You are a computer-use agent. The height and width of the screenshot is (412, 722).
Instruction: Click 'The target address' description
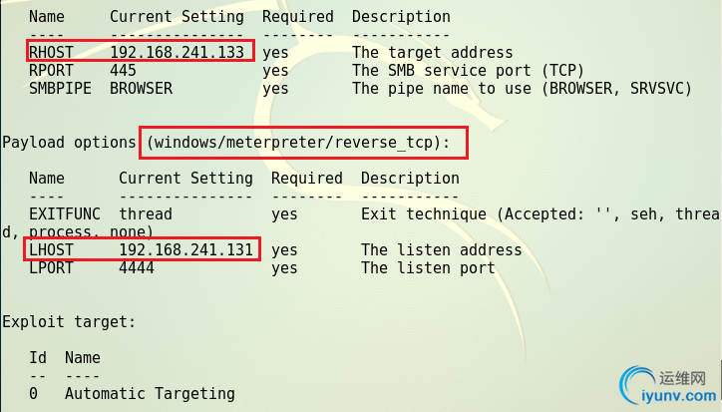pyautogui.click(x=433, y=53)
